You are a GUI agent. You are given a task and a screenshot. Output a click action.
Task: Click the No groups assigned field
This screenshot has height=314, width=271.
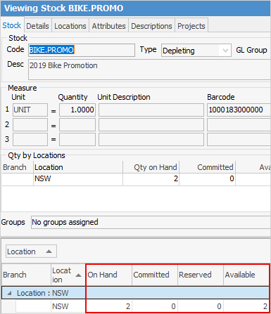tap(151, 222)
